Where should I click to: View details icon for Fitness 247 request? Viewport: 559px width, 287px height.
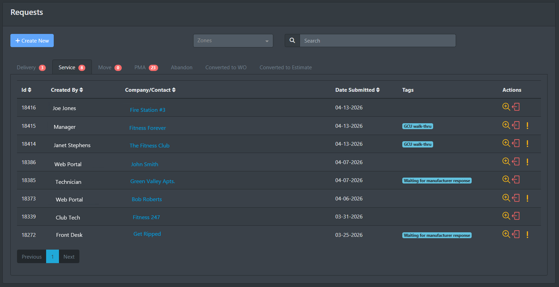coord(506,216)
